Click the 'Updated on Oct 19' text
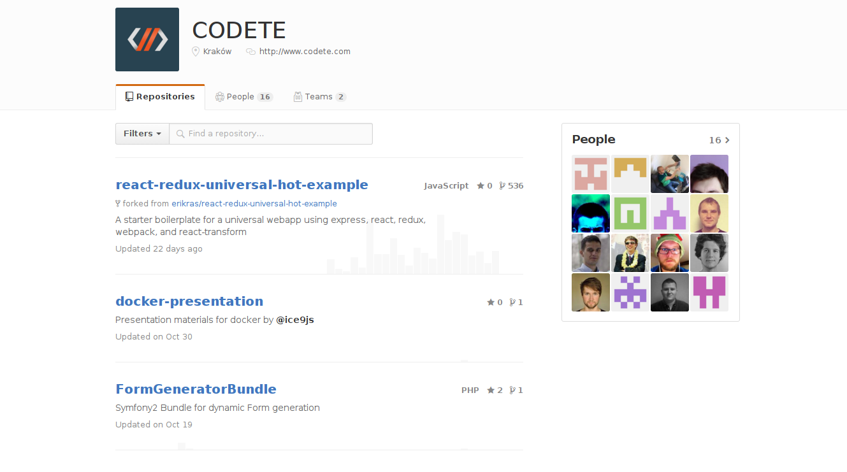This screenshot has height=472, width=847. (154, 425)
